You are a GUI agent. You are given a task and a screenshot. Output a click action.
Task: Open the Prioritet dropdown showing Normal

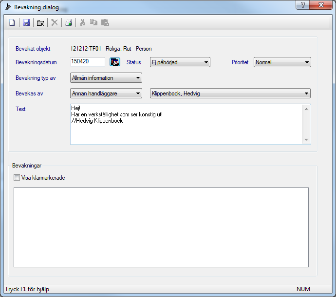pos(282,62)
